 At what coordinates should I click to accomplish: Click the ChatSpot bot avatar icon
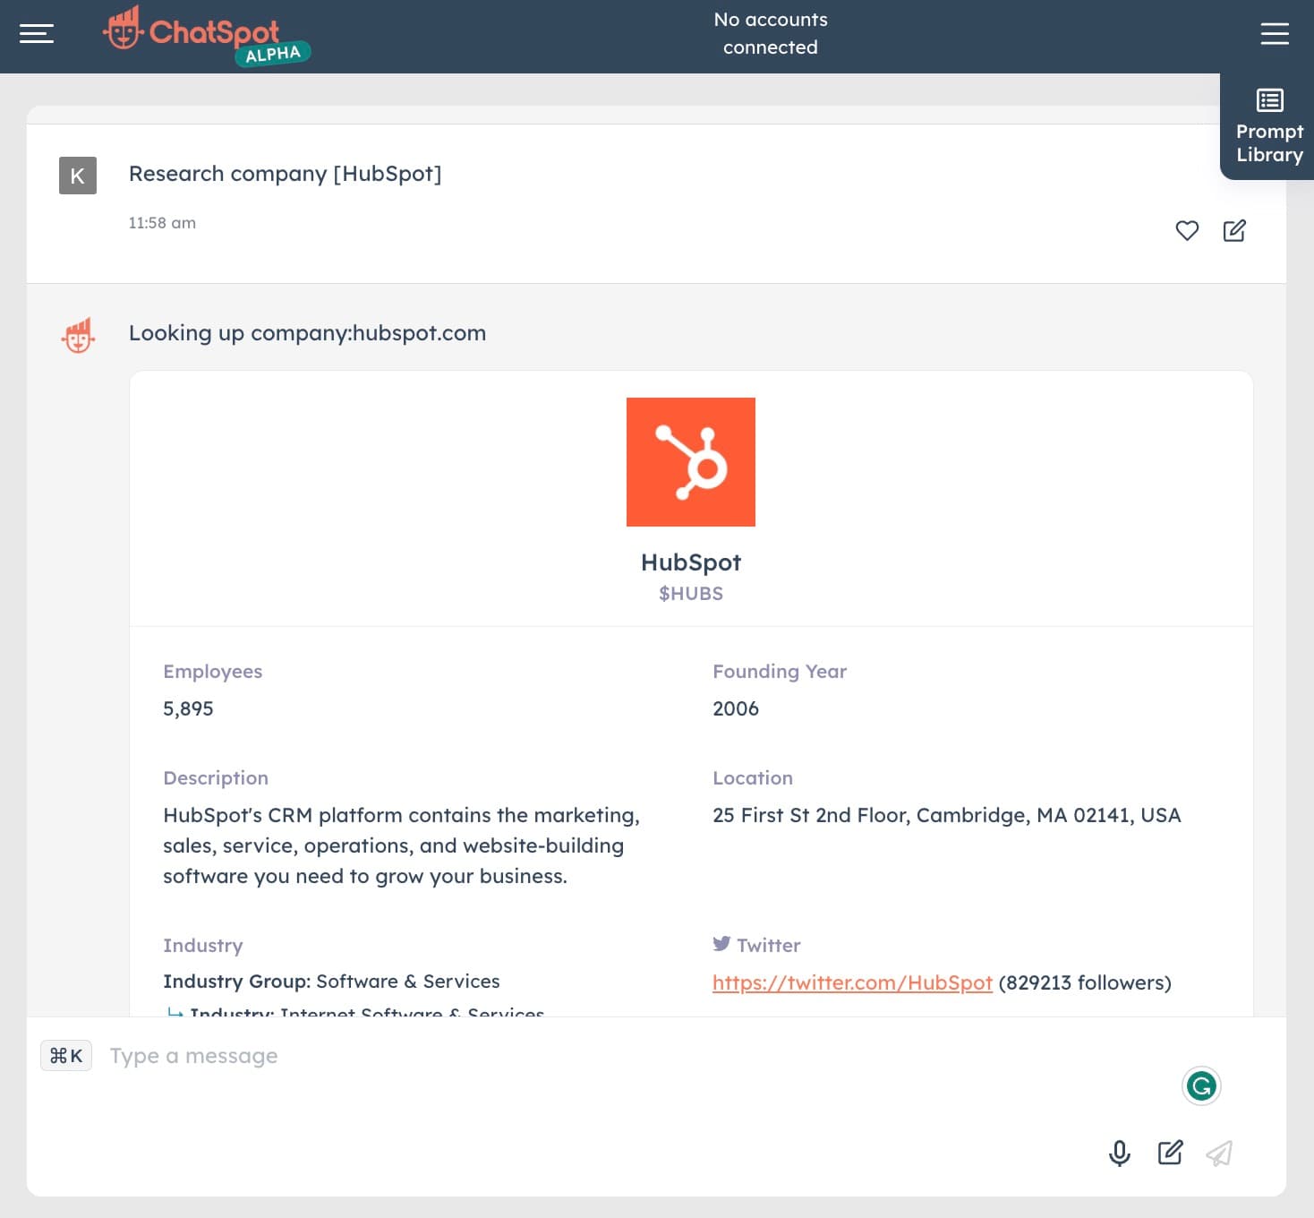point(78,336)
